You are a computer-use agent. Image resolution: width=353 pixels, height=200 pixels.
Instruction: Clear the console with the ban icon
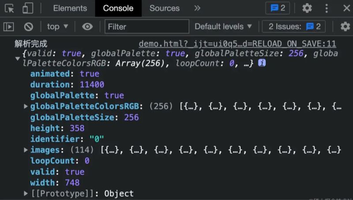[x=29, y=27]
